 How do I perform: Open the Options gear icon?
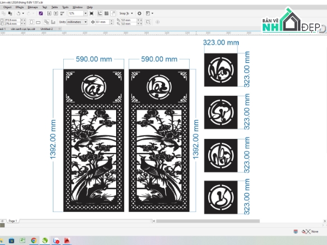point(139,13)
